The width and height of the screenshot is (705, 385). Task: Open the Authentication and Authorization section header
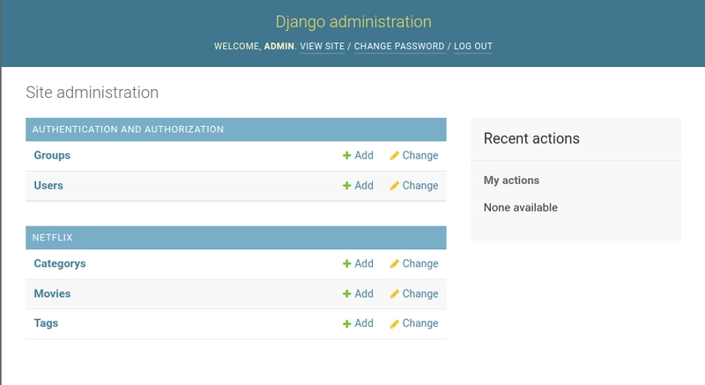(128, 130)
